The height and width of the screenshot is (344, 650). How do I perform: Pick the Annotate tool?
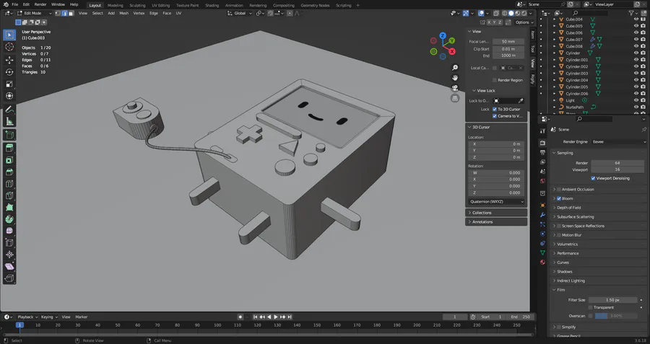tap(9, 110)
